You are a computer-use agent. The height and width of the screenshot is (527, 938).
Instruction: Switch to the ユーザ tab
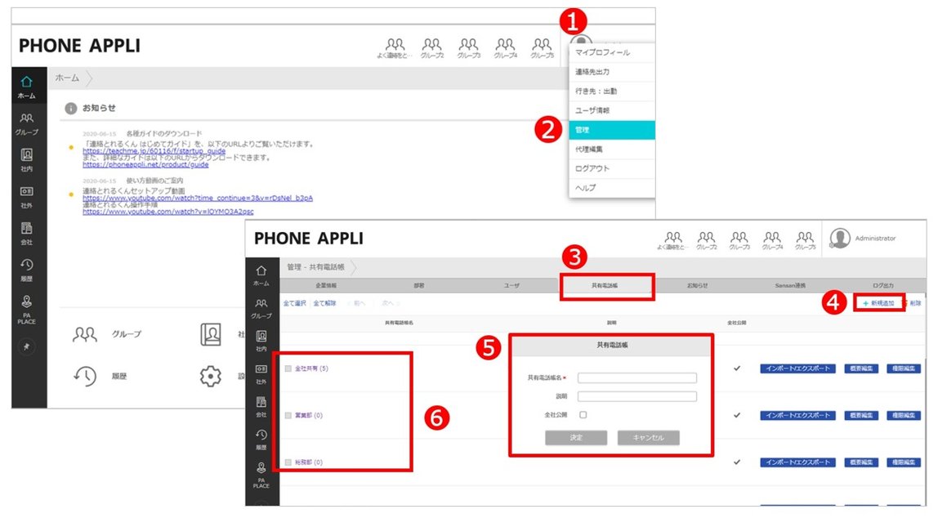coord(511,285)
